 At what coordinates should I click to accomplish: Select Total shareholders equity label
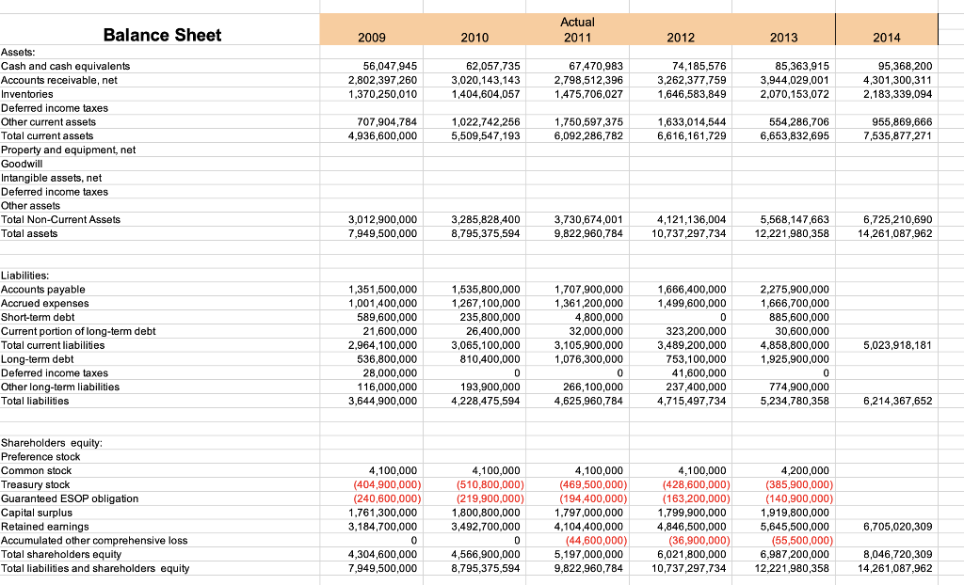(x=61, y=554)
